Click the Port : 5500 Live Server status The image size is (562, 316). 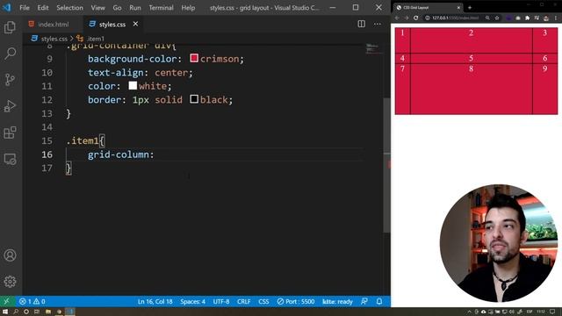click(296, 302)
